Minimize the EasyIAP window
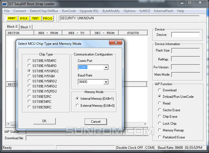 click(182, 3)
